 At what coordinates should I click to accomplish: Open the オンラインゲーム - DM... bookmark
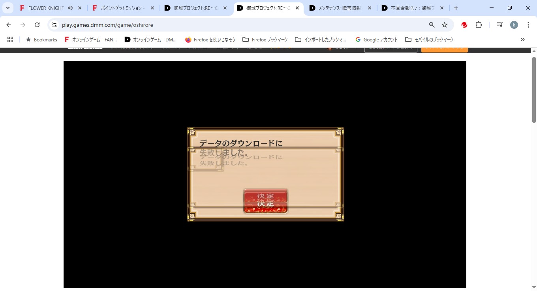pos(151,39)
